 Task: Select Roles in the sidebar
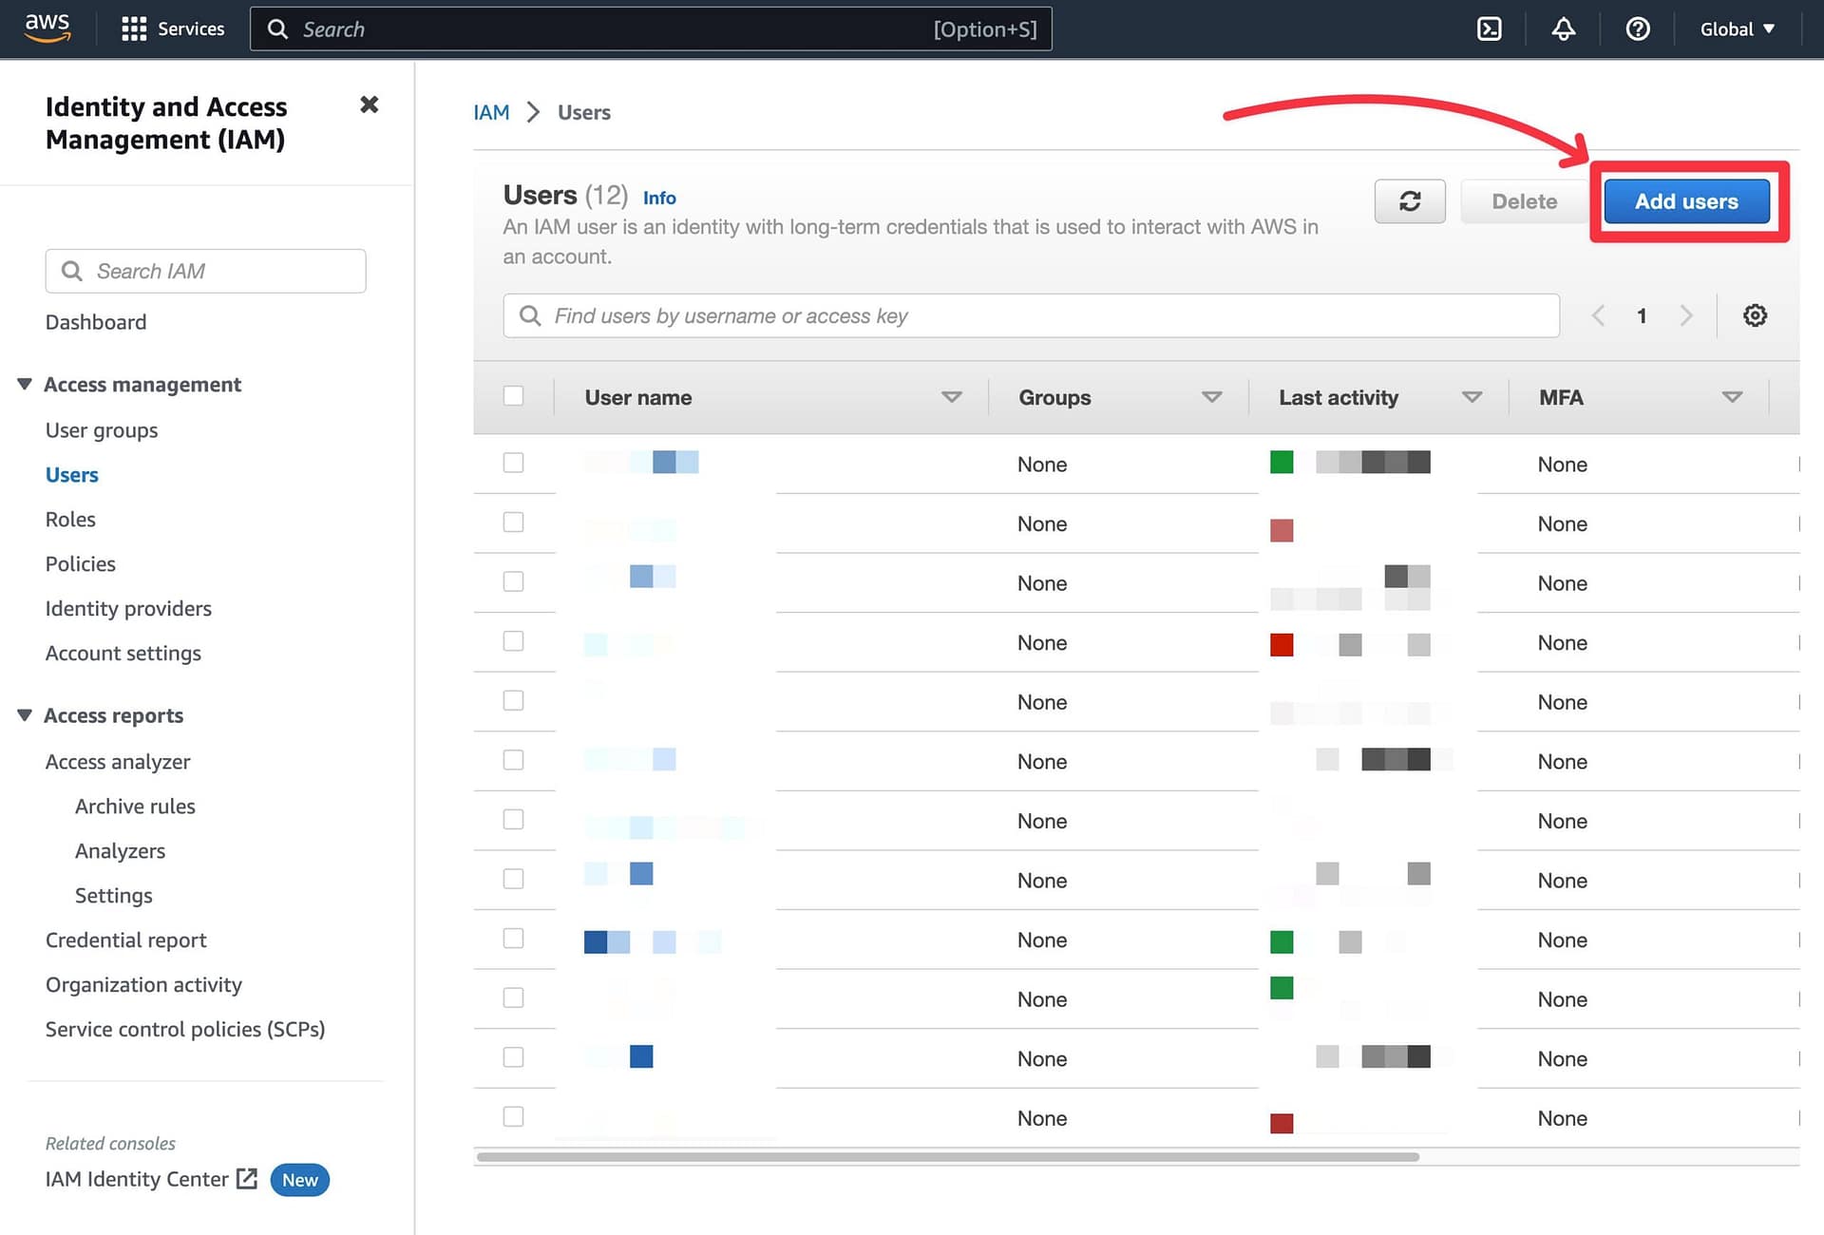70,519
